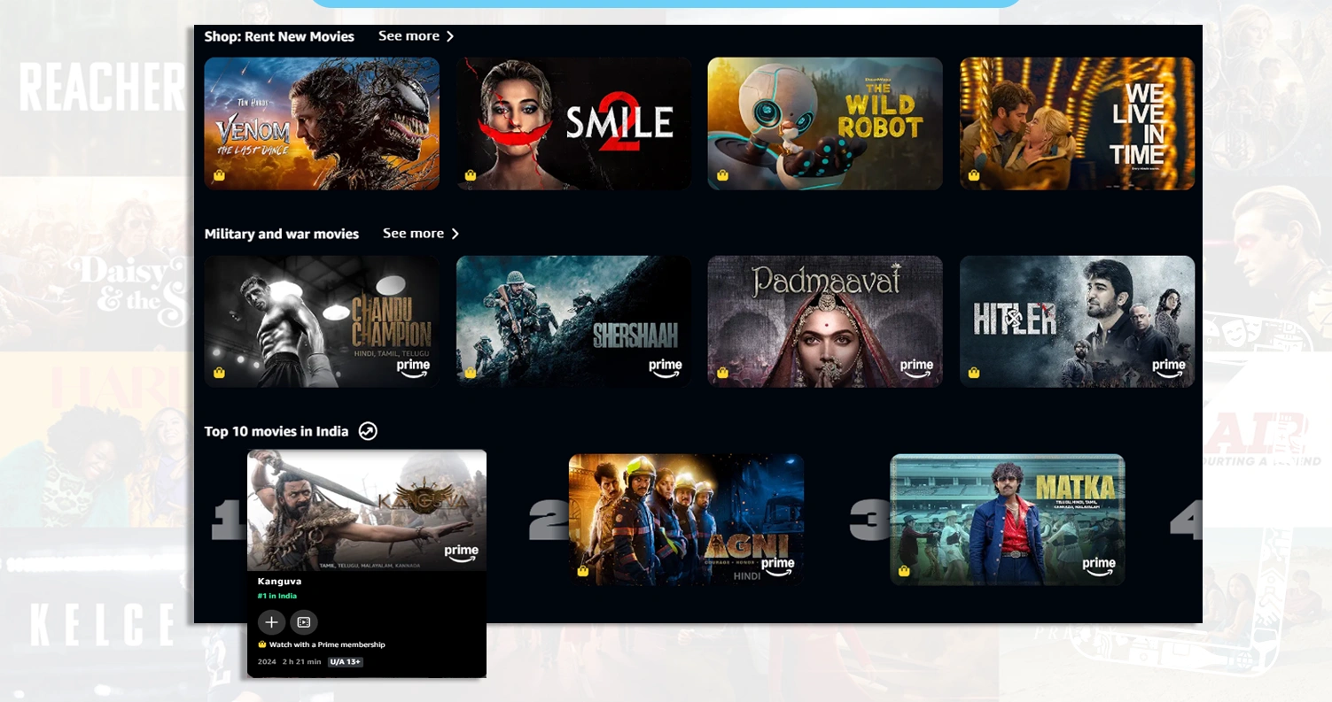Click the Prime logo on Shershaah card
1332x702 pixels.
pyautogui.click(x=665, y=366)
